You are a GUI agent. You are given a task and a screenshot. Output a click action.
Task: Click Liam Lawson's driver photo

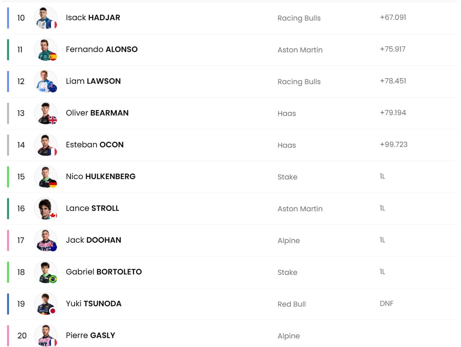[x=45, y=81]
